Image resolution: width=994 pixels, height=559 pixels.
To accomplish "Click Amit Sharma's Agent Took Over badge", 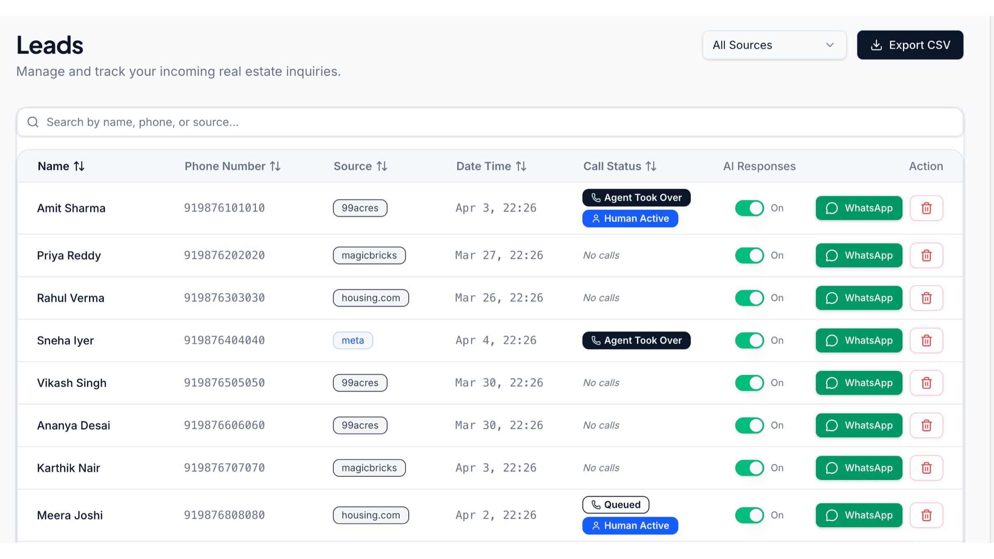I will click(x=636, y=198).
